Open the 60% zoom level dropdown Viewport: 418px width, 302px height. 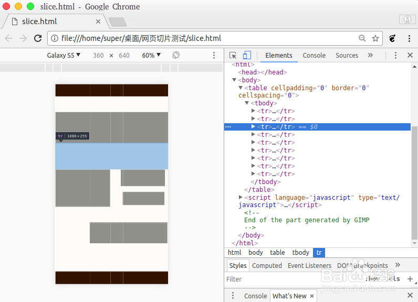point(151,55)
